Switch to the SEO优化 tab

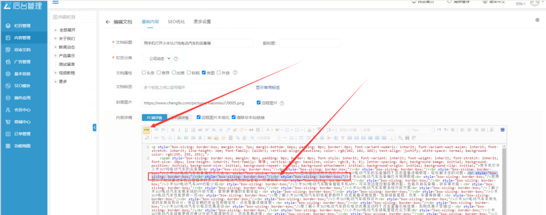coord(176,22)
